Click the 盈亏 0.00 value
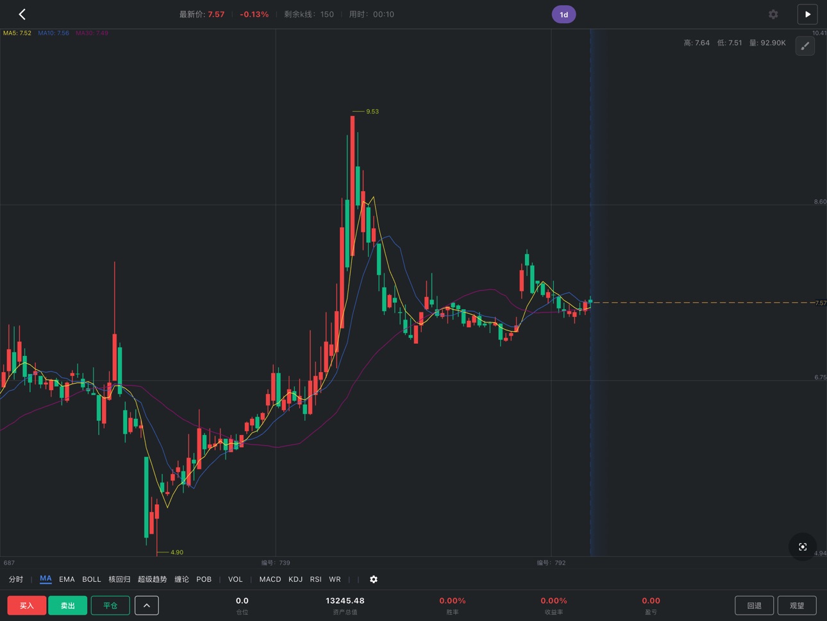The width and height of the screenshot is (827, 621). click(651, 601)
